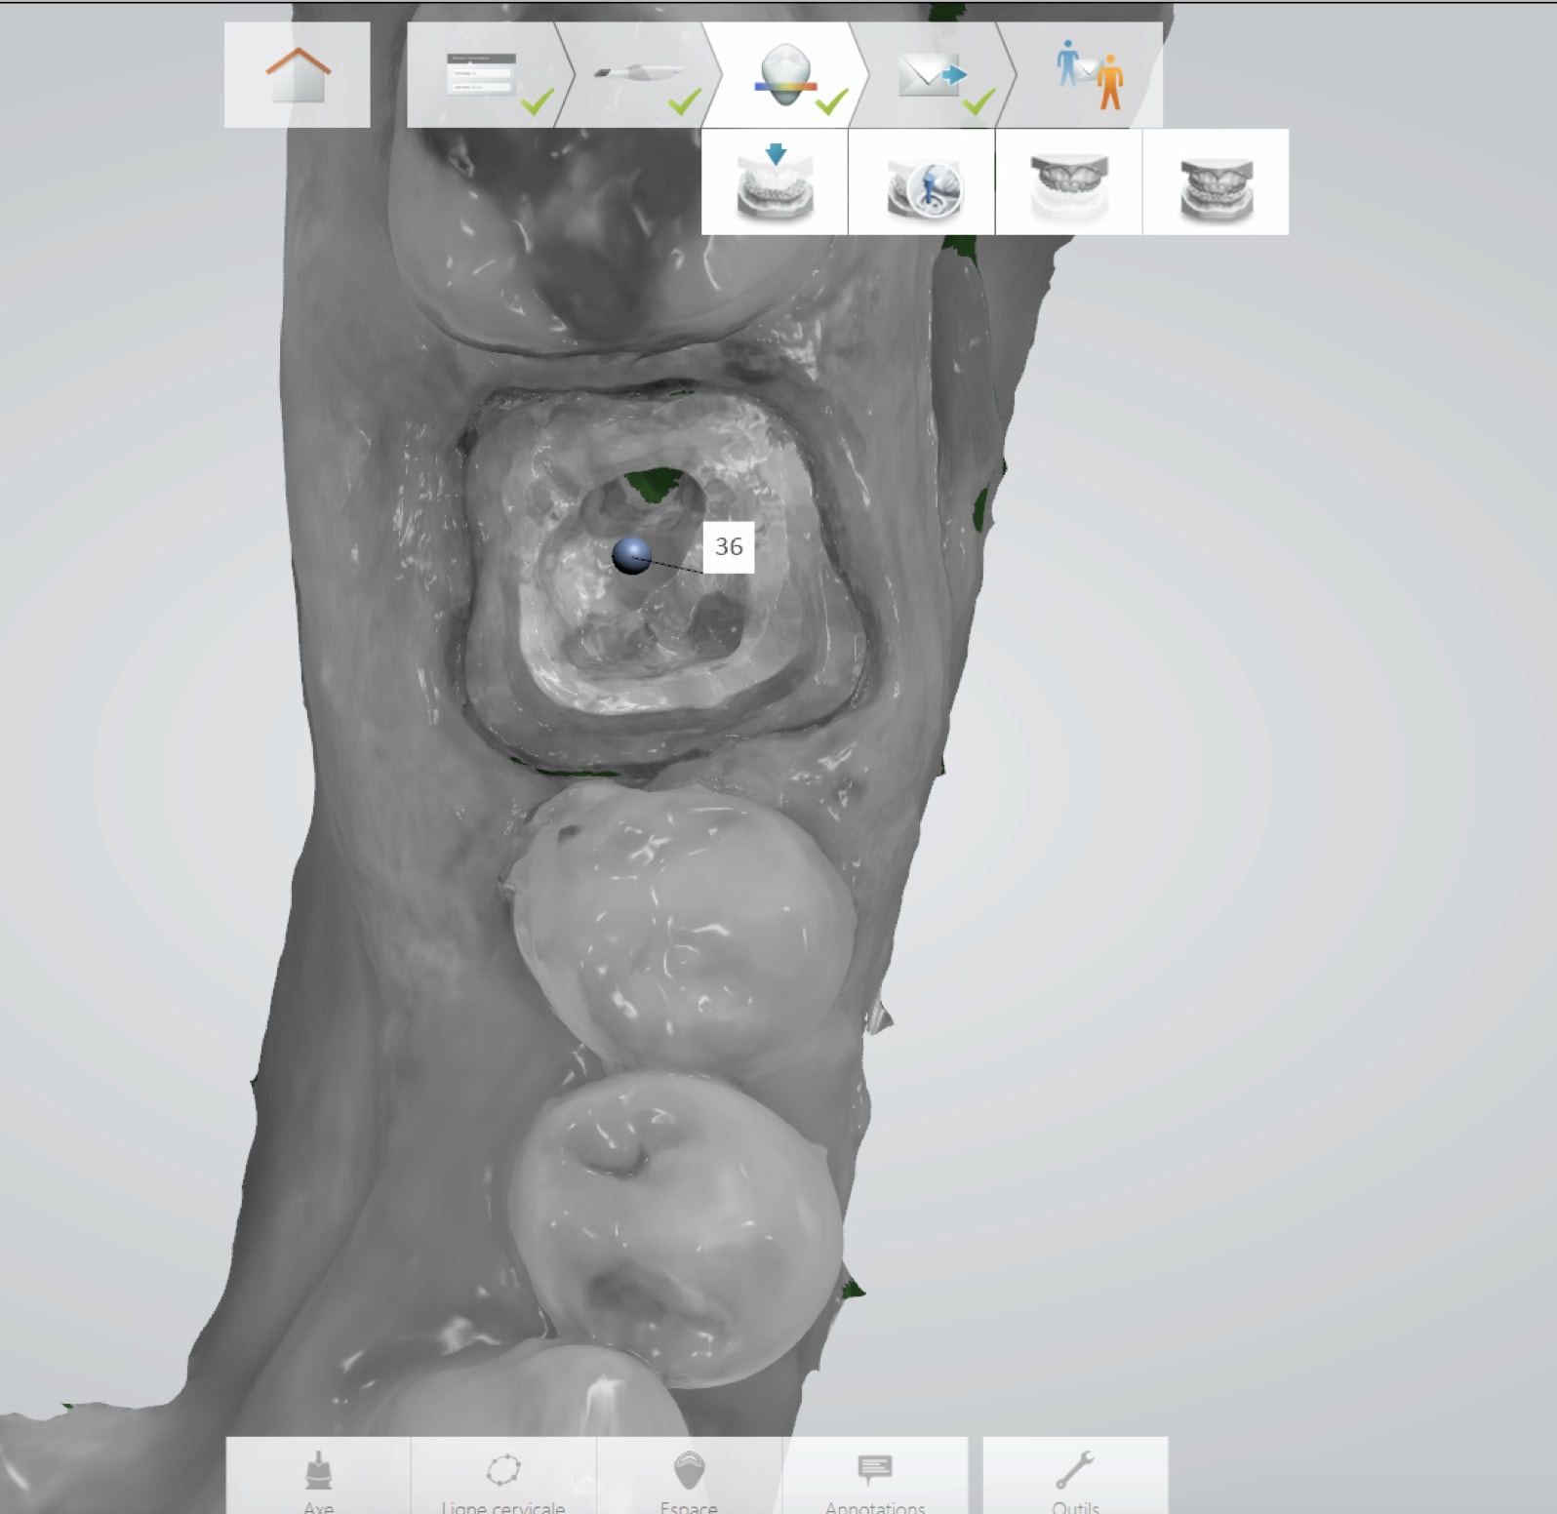The height and width of the screenshot is (1514, 1557).
Task: Show the translucent jaw model view
Action: click(x=1069, y=181)
